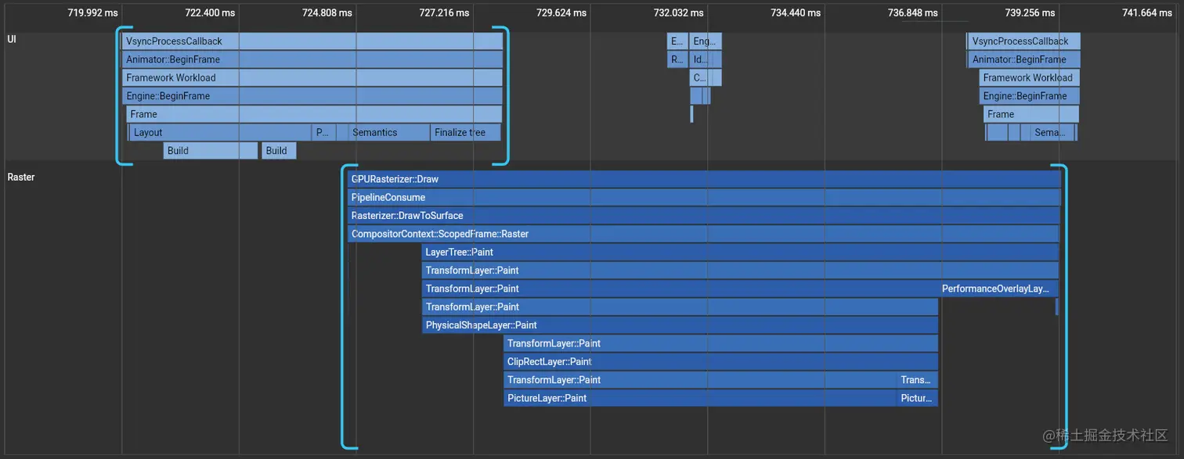Select the rightmost VsyncProcessCallback event
The height and width of the screenshot is (459, 1184).
(1023, 41)
